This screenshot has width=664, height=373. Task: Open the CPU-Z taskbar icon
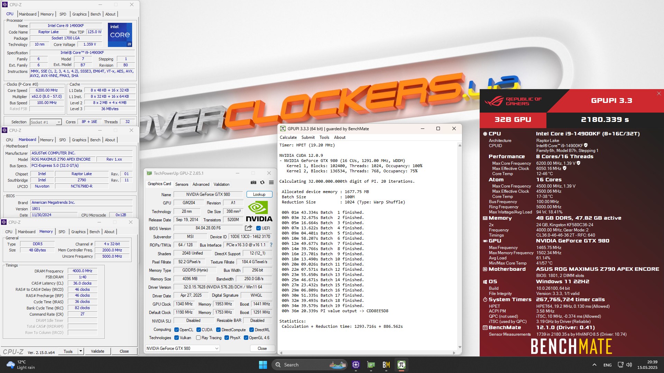356,365
